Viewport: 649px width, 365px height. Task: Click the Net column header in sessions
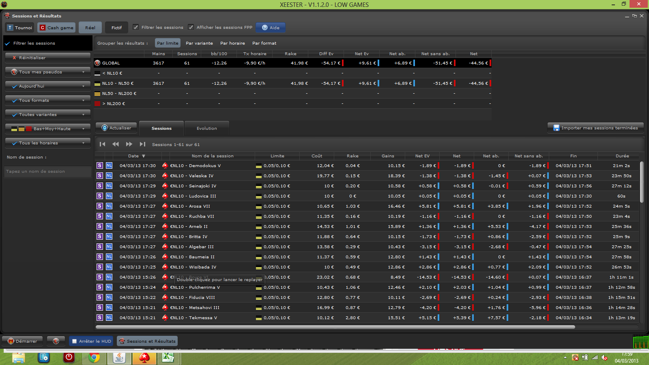(x=457, y=156)
